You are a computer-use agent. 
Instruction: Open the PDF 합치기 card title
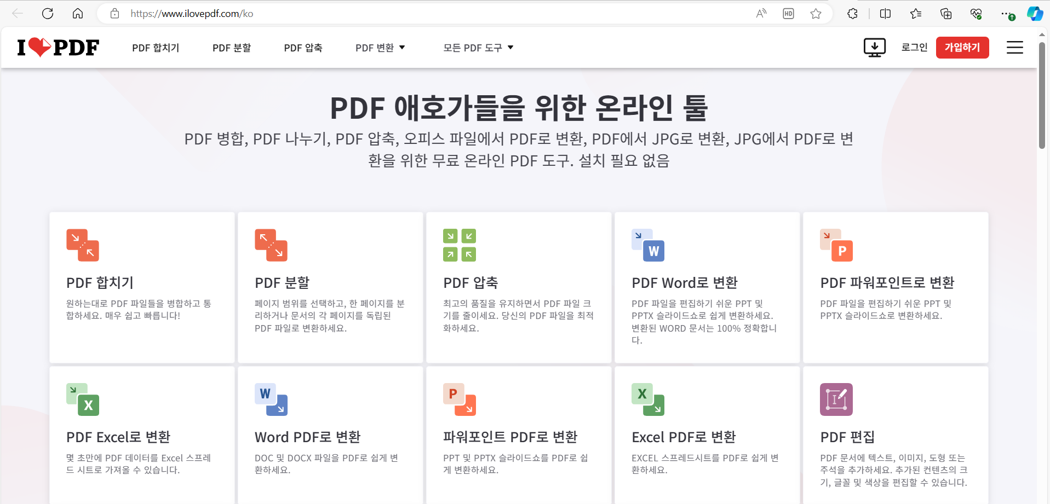(x=100, y=283)
